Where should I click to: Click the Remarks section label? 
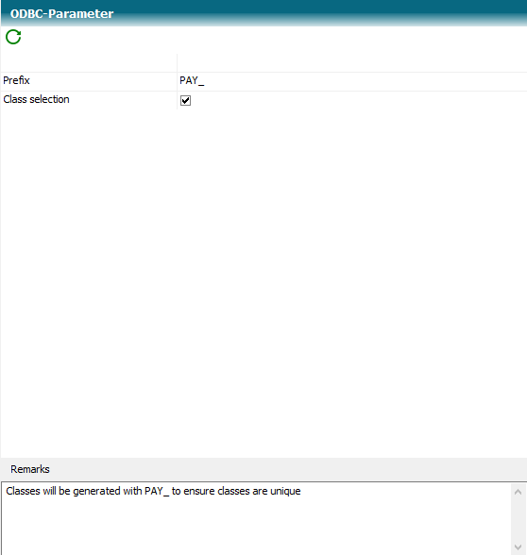tap(30, 469)
